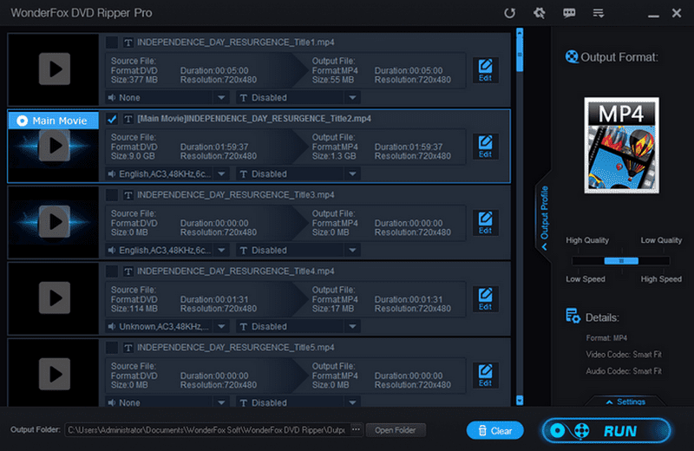
Task: Check the Title1.mp4 checkbox
Action: (x=112, y=42)
